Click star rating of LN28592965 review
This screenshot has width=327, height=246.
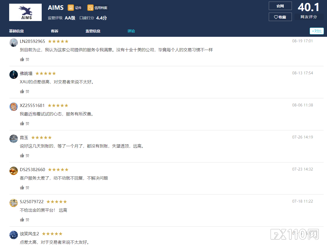pyautogui.click(x=58, y=42)
